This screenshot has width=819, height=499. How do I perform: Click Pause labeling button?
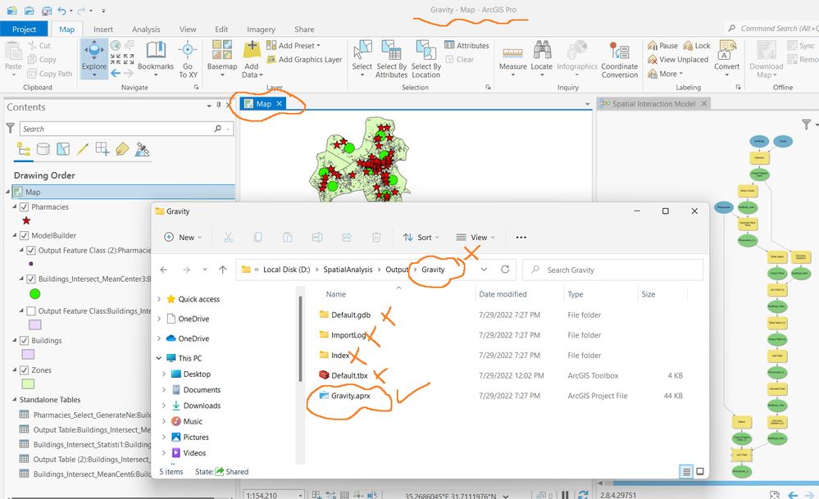[x=663, y=45]
